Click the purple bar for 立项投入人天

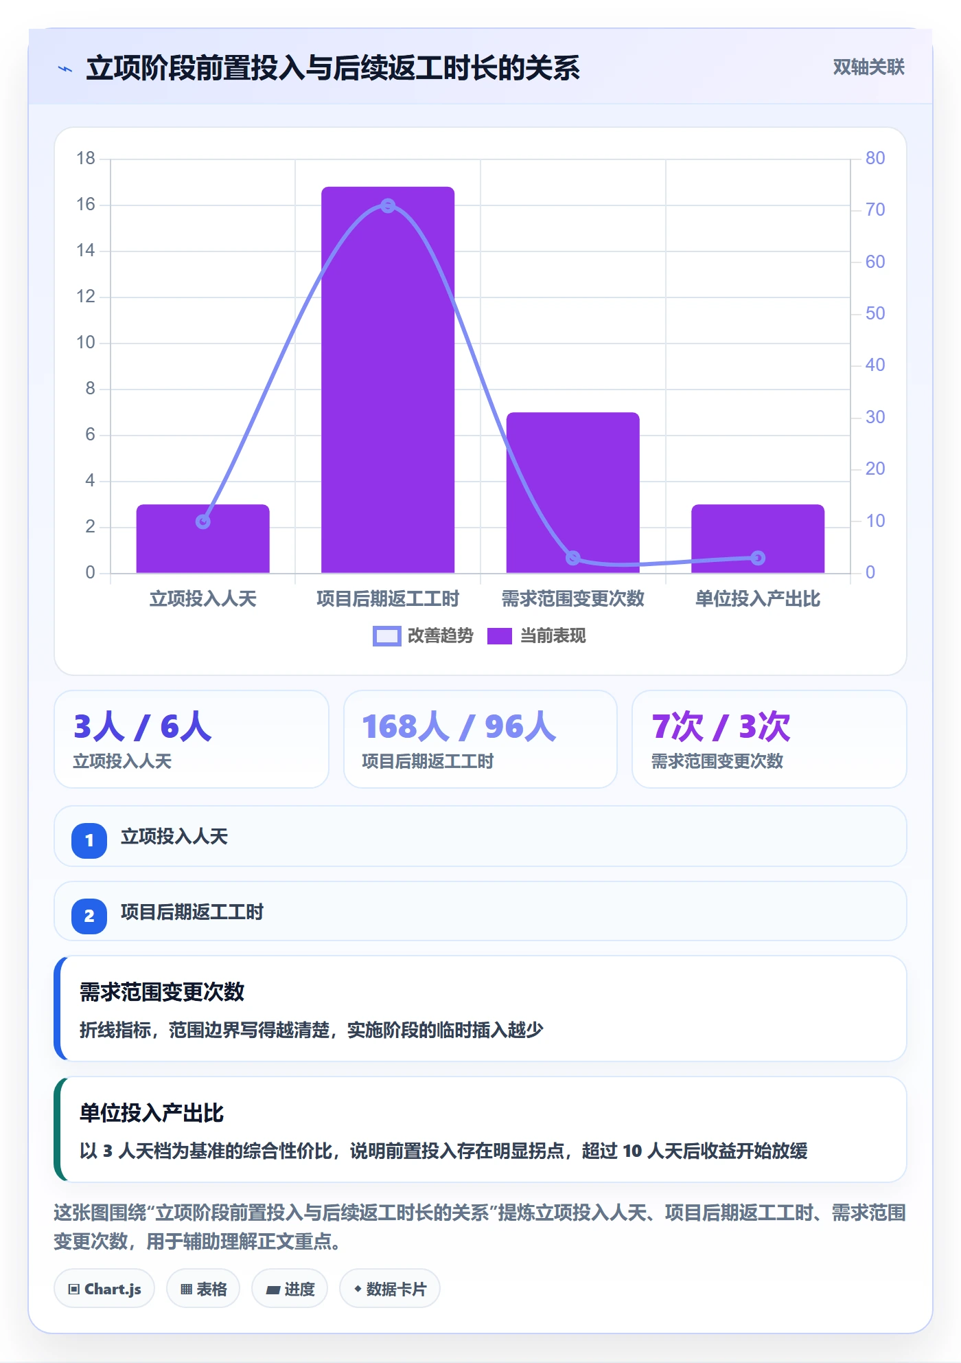pyautogui.click(x=203, y=539)
